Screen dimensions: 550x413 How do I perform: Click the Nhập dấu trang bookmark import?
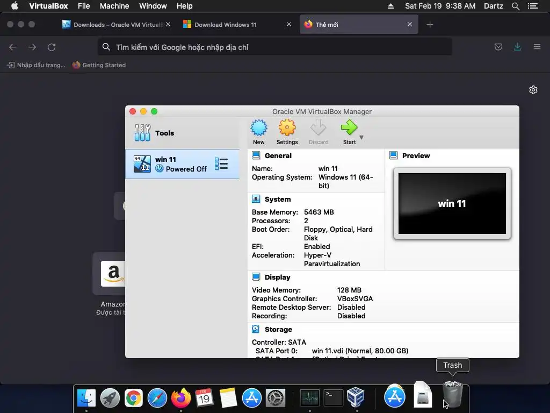coord(36,65)
